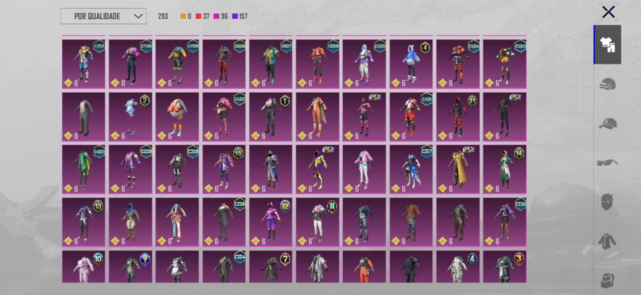This screenshot has width=641, height=295.
Task: Select the white egg costume outfit
Action: pos(177,117)
